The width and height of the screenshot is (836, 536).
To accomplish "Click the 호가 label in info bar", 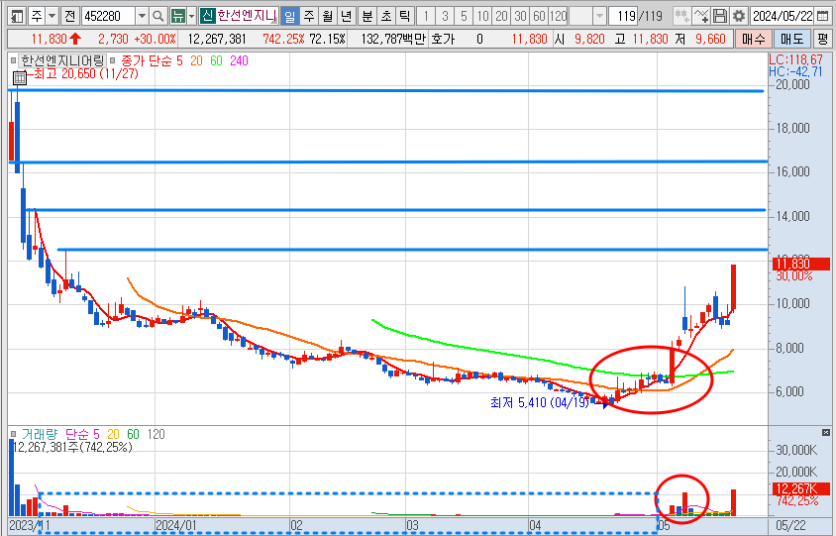I will [x=443, y=39].
